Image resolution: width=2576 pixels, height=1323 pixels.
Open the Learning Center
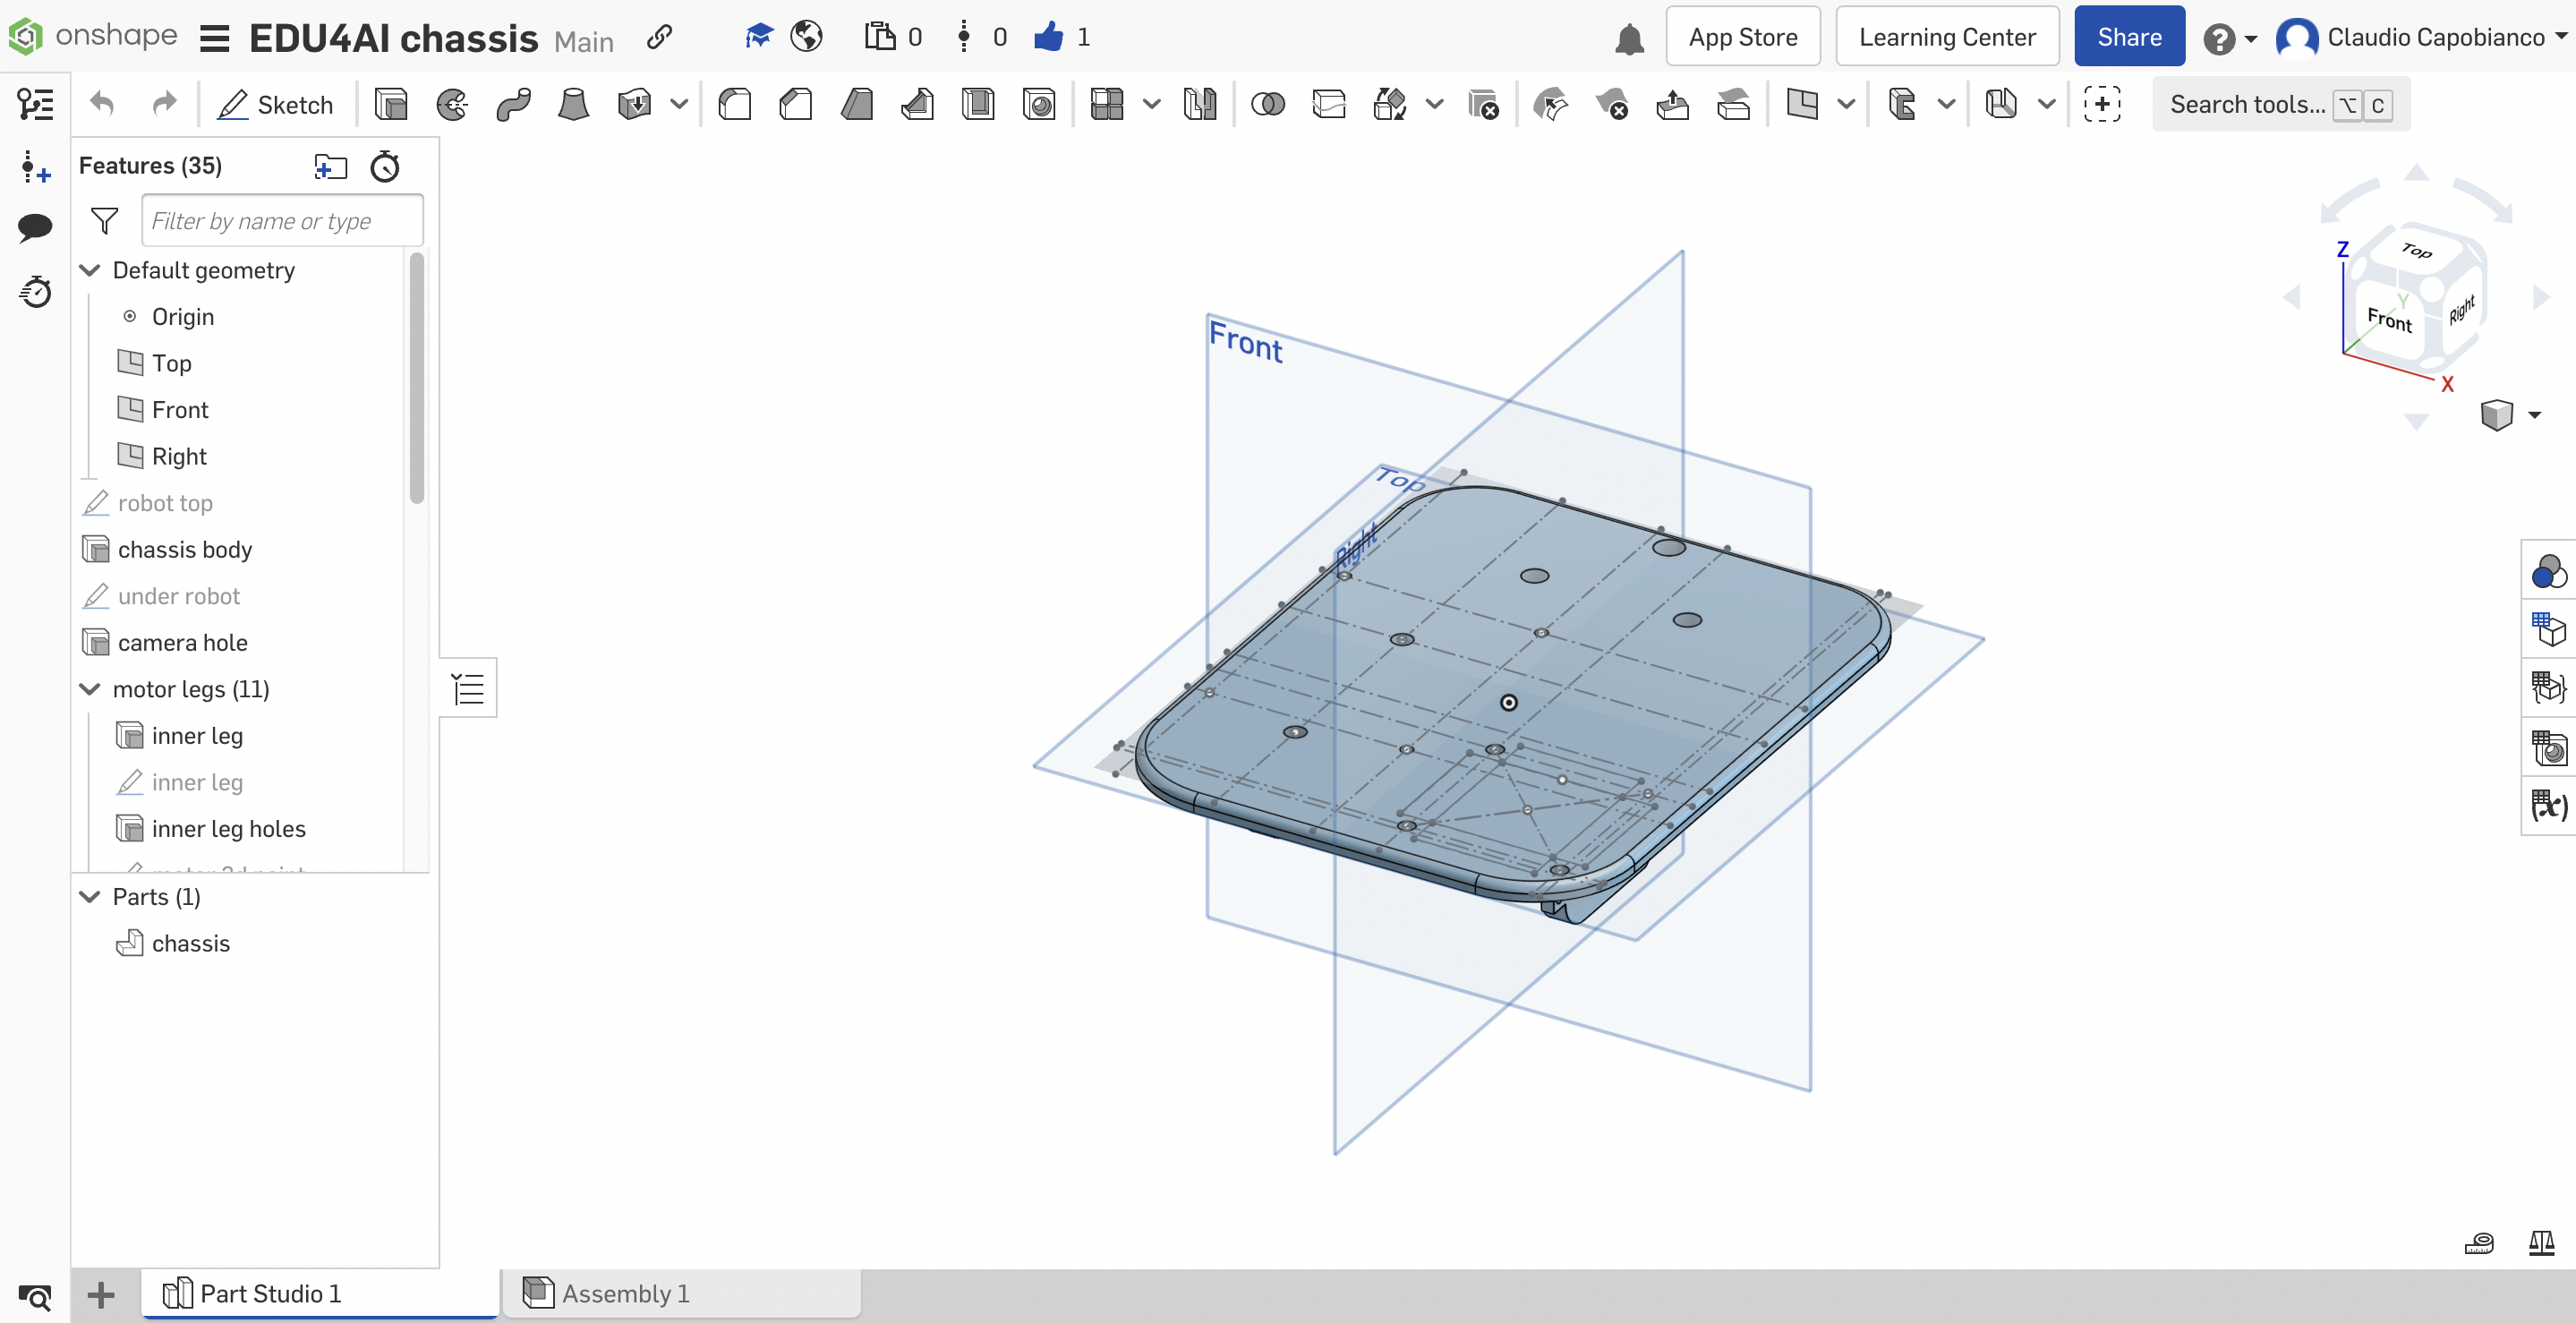click(x=1949, y=34)
